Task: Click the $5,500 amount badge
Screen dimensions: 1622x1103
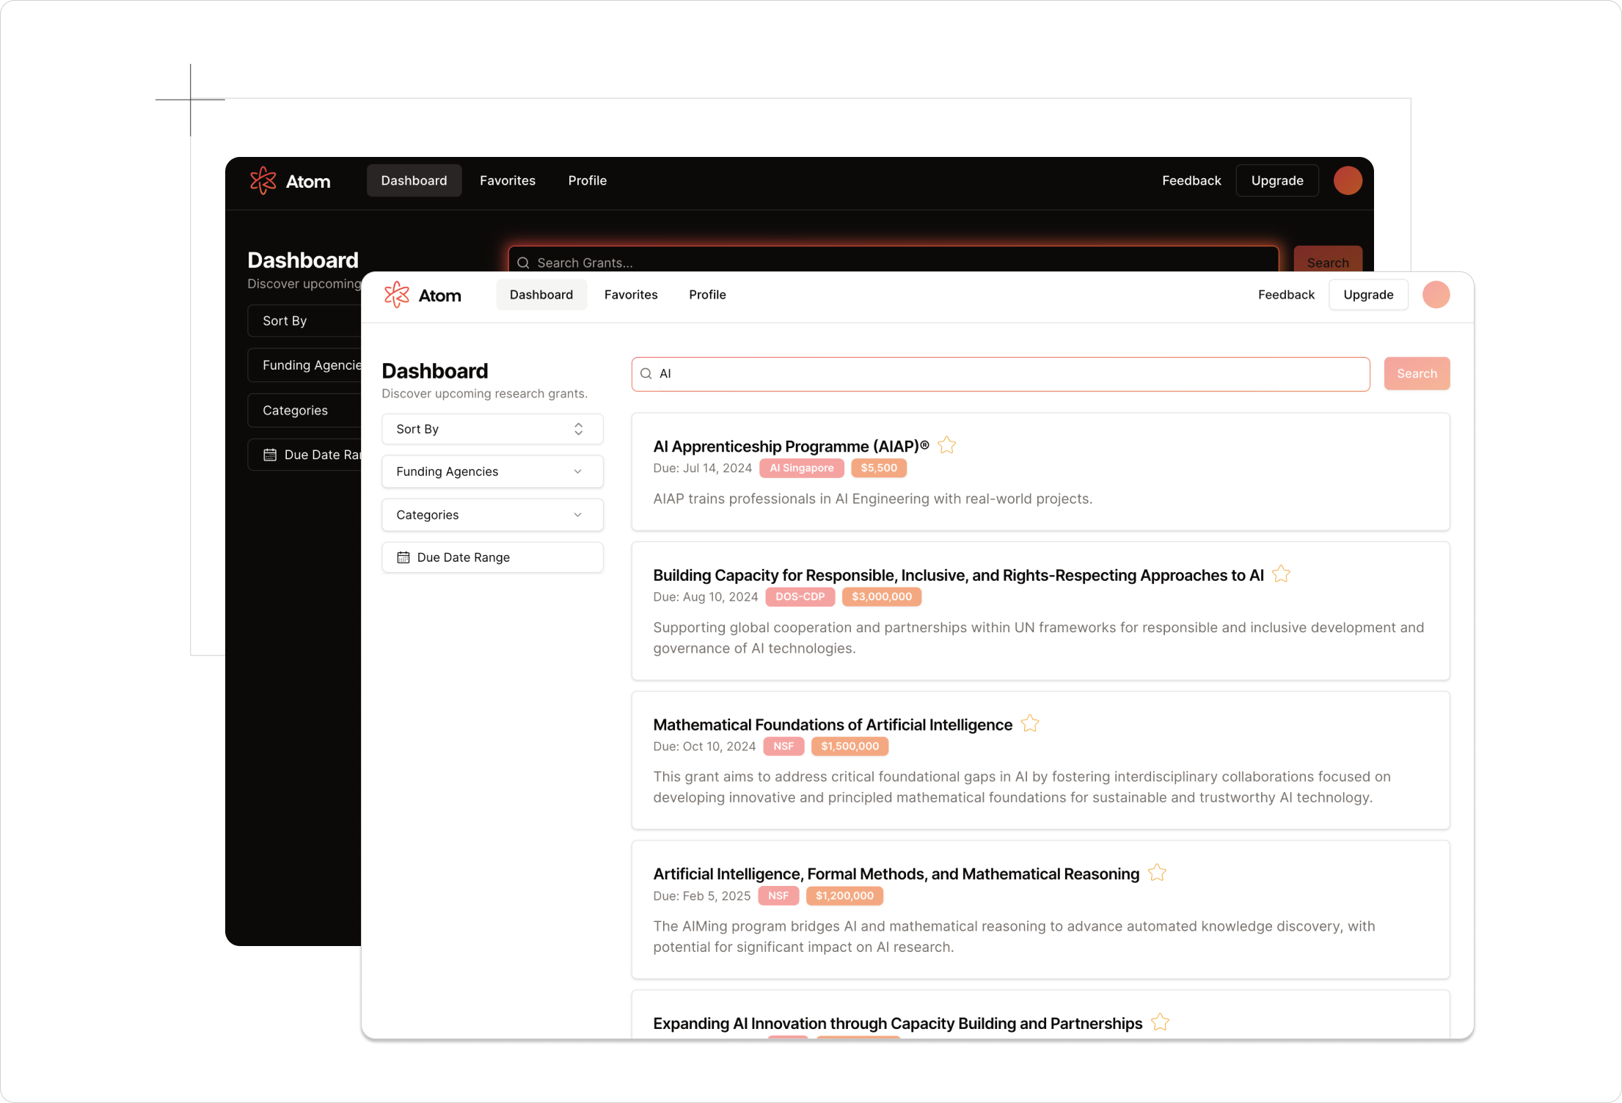Action: tap(879, 468)
